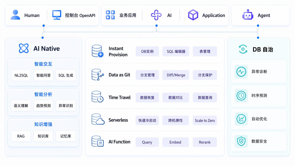The image size is (295, 166).
Task: Select the Embed tag
Action: 175,142
